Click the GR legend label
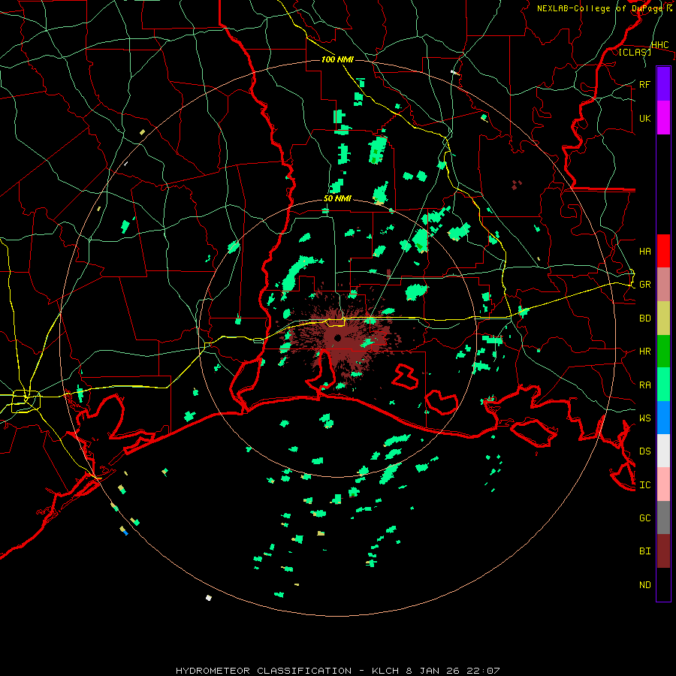The image size is (676, 676). (x=644, y=285)
